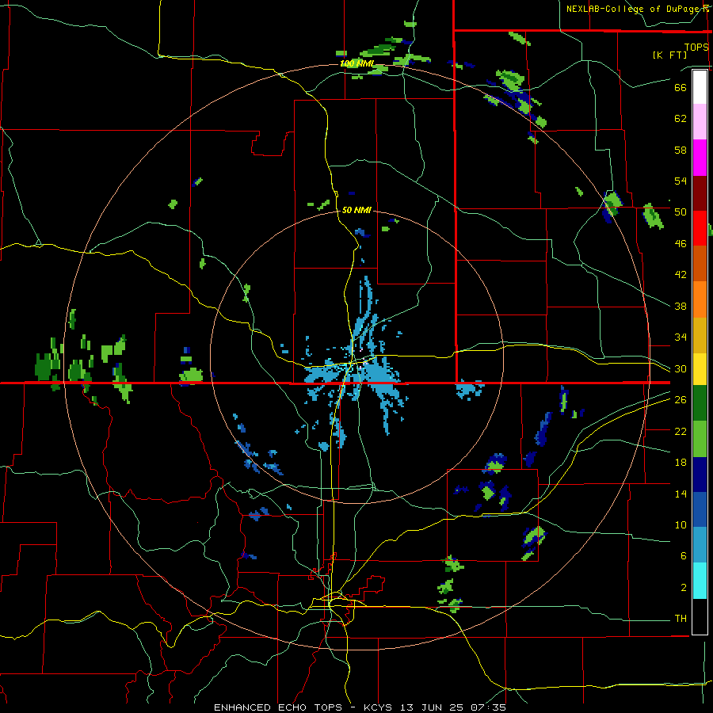The image size is (713, 713).
Task: Select the medium blue legend swatch
Action: click(700, 509)
